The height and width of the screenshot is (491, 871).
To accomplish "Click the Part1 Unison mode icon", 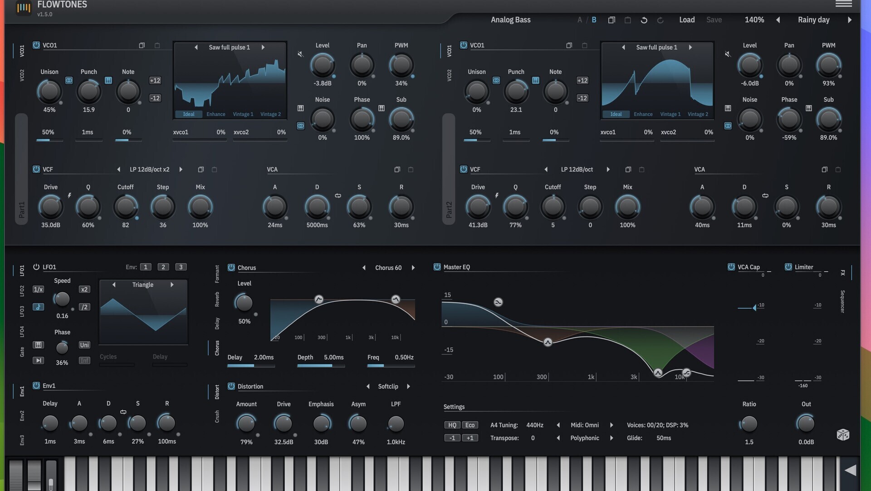I will [x=69, y=81].
